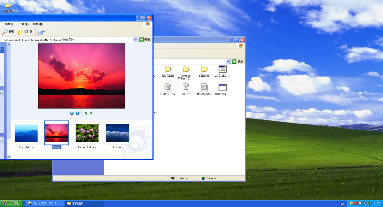The height and width of the screenshot is (207, 383).
Task: Click 转到 Go button in back FTP window
Action: click(x=238, y=61)
